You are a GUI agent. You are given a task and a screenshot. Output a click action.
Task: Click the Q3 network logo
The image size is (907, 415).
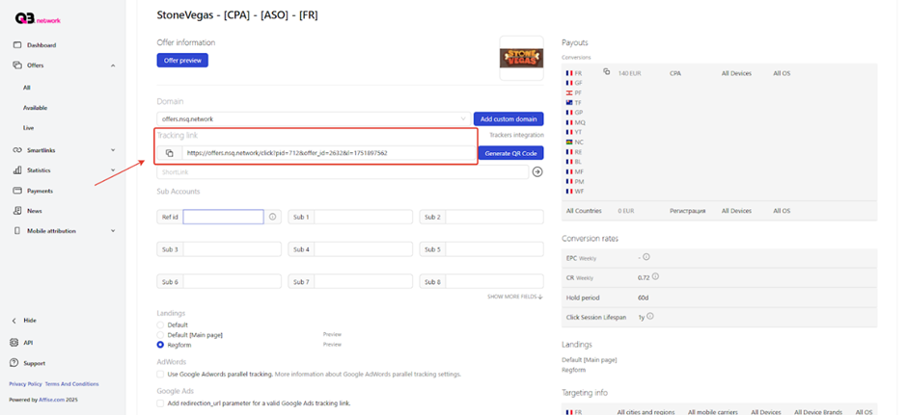click(x=38, y=19)
